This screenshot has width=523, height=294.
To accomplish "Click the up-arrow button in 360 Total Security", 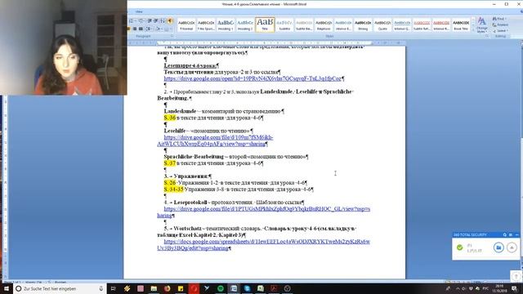I will pos(512,247).
